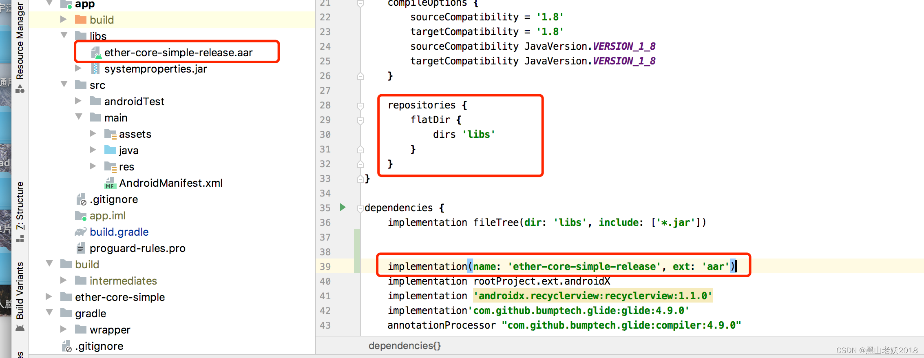Click the orange build folder icon
The image size is (924, 358).
point(81,20)
